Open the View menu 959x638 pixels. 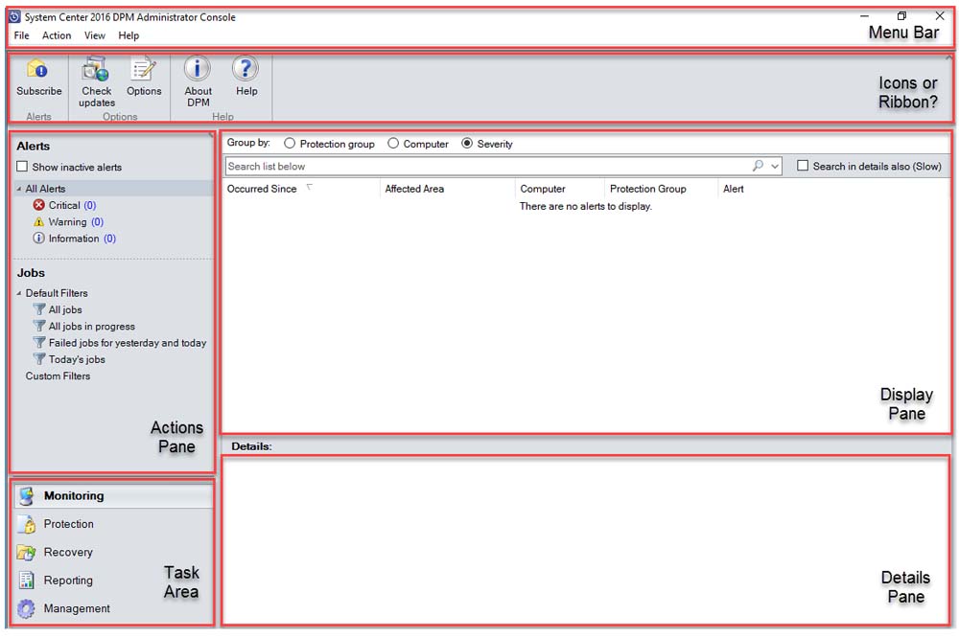click(x=94, y=35)
